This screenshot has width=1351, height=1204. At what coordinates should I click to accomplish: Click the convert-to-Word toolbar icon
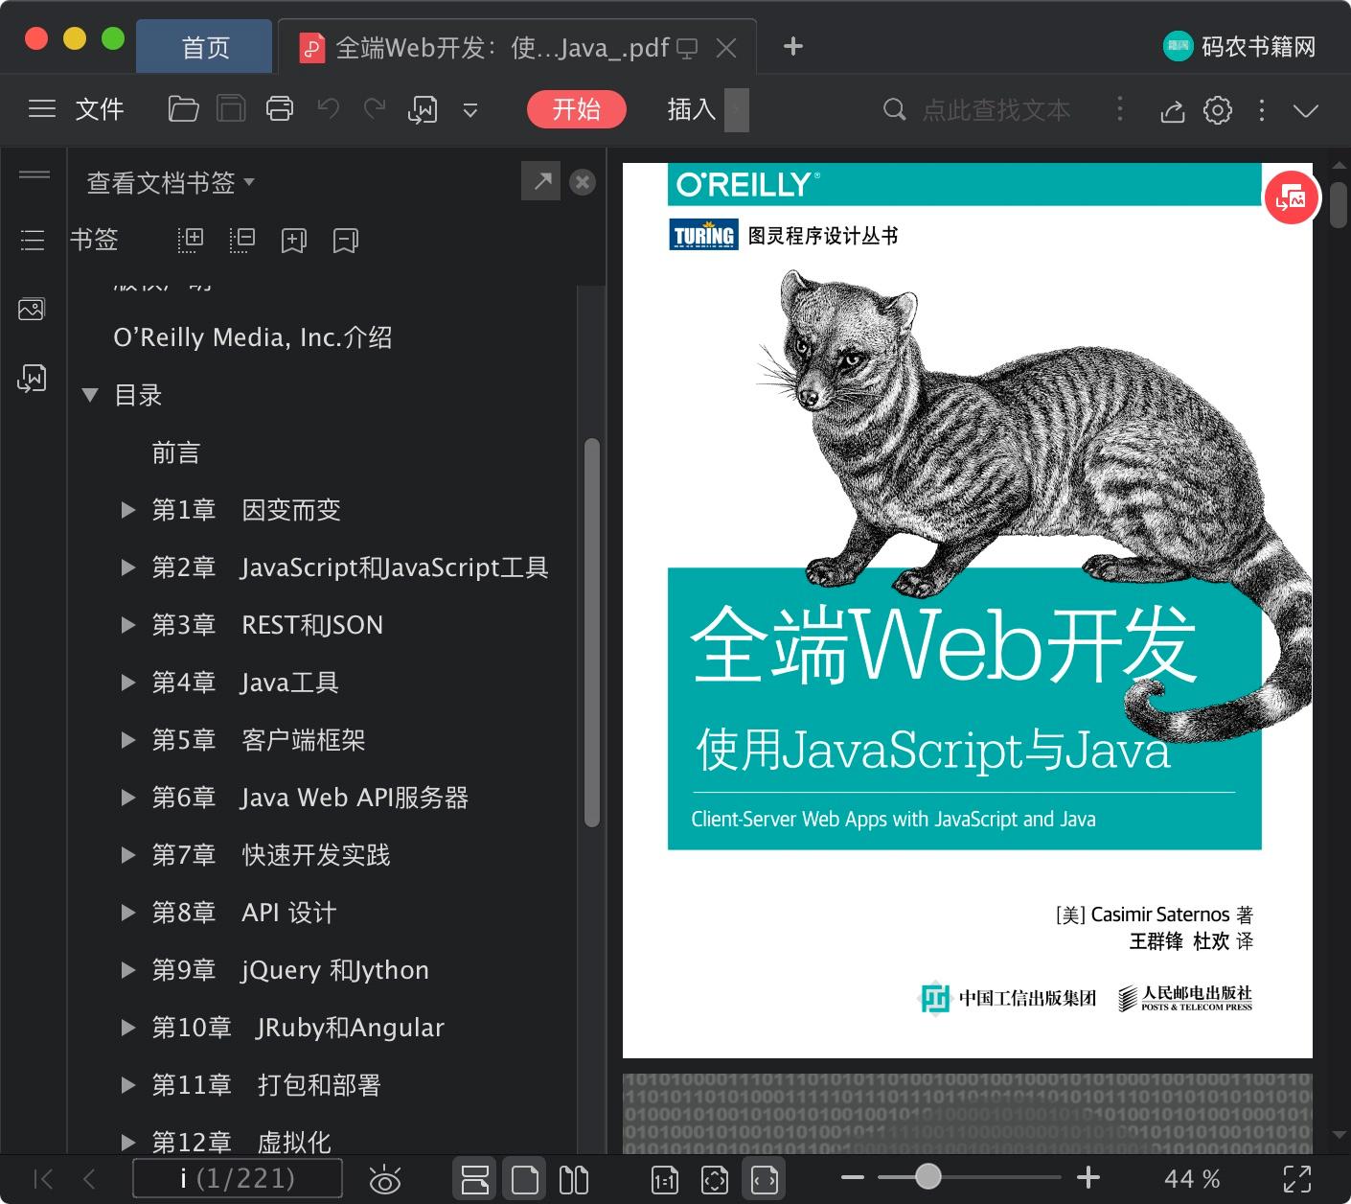(x=423, y=110)
